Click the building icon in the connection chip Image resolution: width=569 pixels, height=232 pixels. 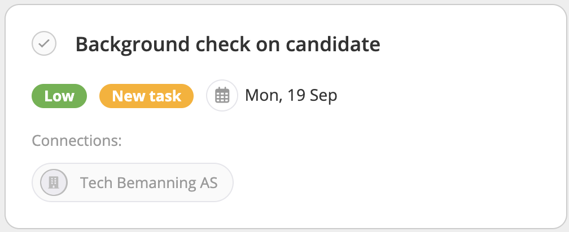pyautogui.click(x=54, y=182)
